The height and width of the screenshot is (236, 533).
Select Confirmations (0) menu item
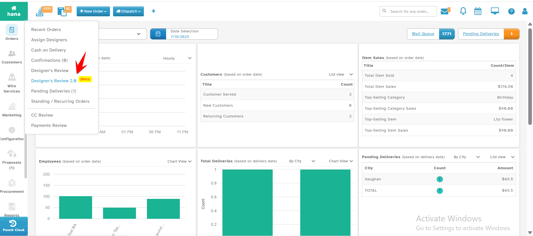point(49,60)
